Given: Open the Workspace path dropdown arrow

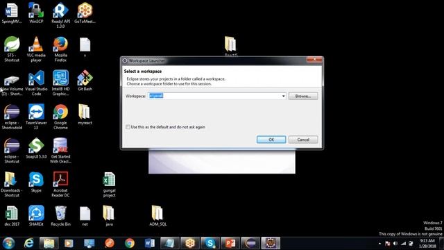Looking at the screenshot, I should 283,96.
